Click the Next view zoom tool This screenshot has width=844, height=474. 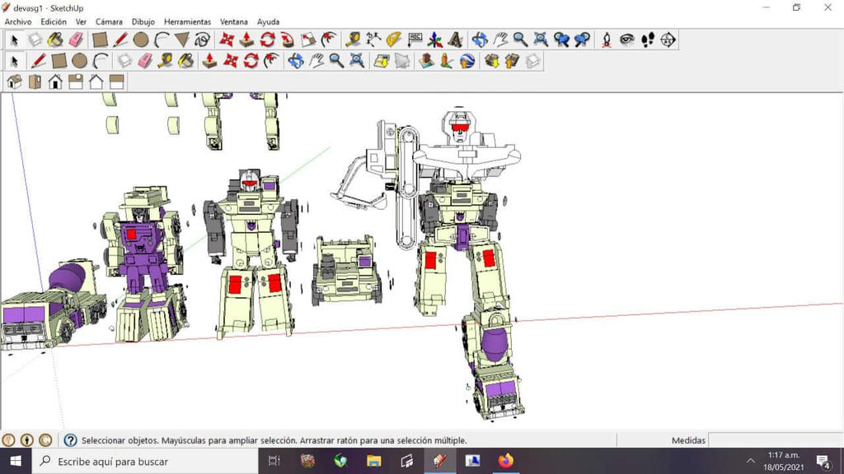pyautogui.click(x=582, y=39)
